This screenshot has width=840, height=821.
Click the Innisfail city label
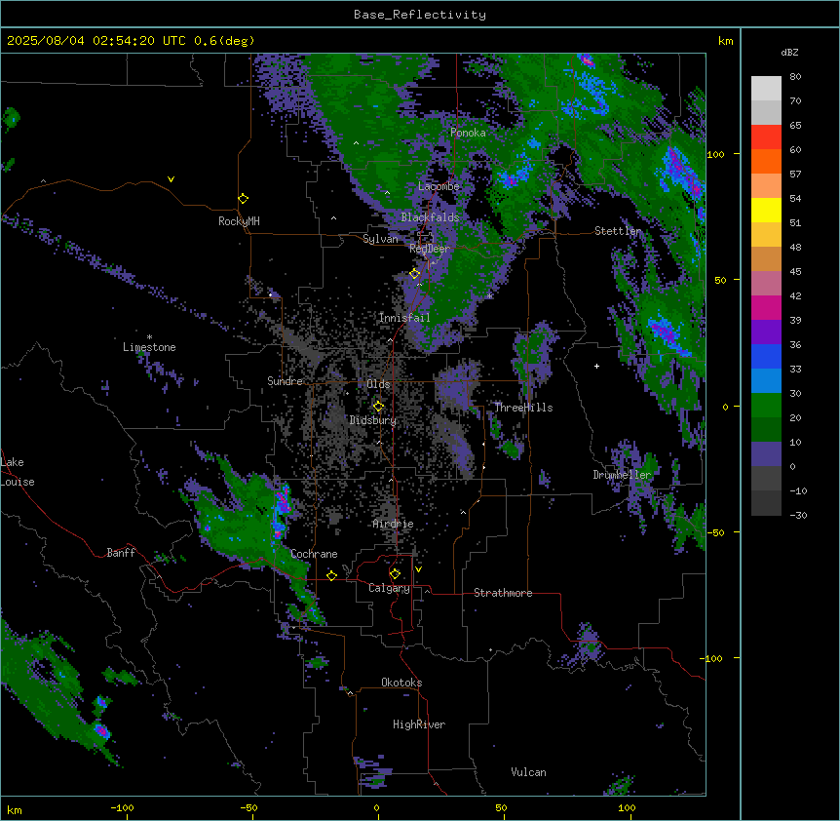pyautogui.click(x=404, y=318)
